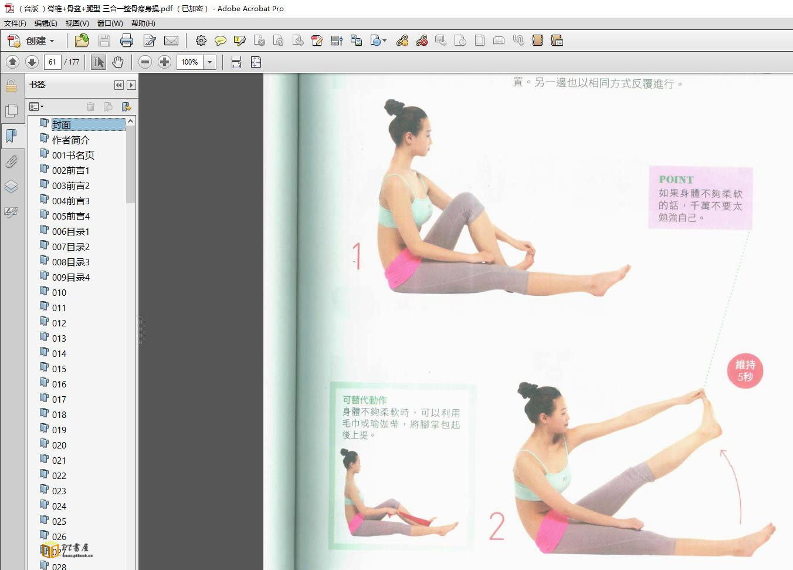
Task: Click the Rotate pages icon
Action: [x=279, y=41]
